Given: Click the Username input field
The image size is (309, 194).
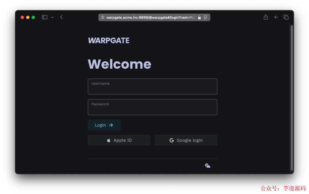Looking at the screenshot, I should 152,87.
